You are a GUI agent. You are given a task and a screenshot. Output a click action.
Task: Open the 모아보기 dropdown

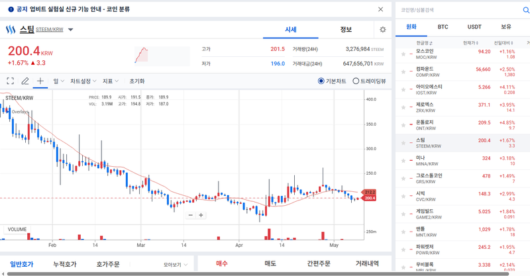coord(176,265)
